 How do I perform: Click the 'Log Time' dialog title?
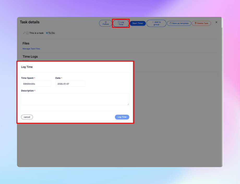27,67
